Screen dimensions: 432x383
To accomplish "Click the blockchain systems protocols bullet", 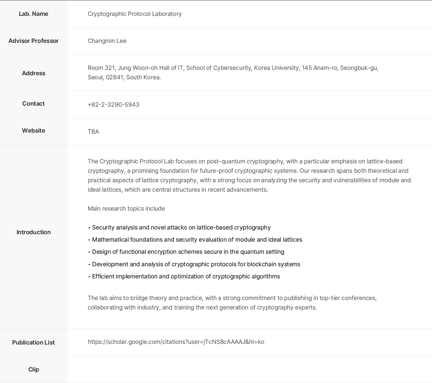I will tap(196, 264).
